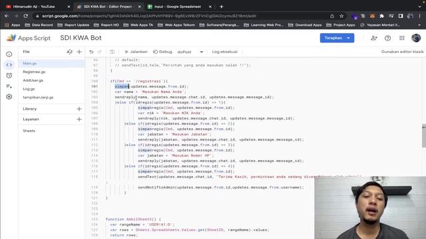426x239 pixels.
Task: Undo the last edit in editor toolbar
Action: coord(91,52)
